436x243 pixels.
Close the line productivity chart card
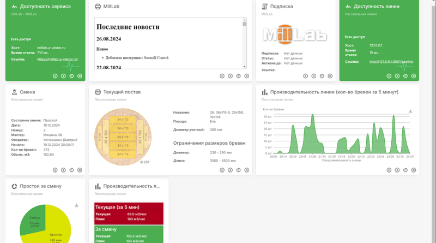coord(414,170)
